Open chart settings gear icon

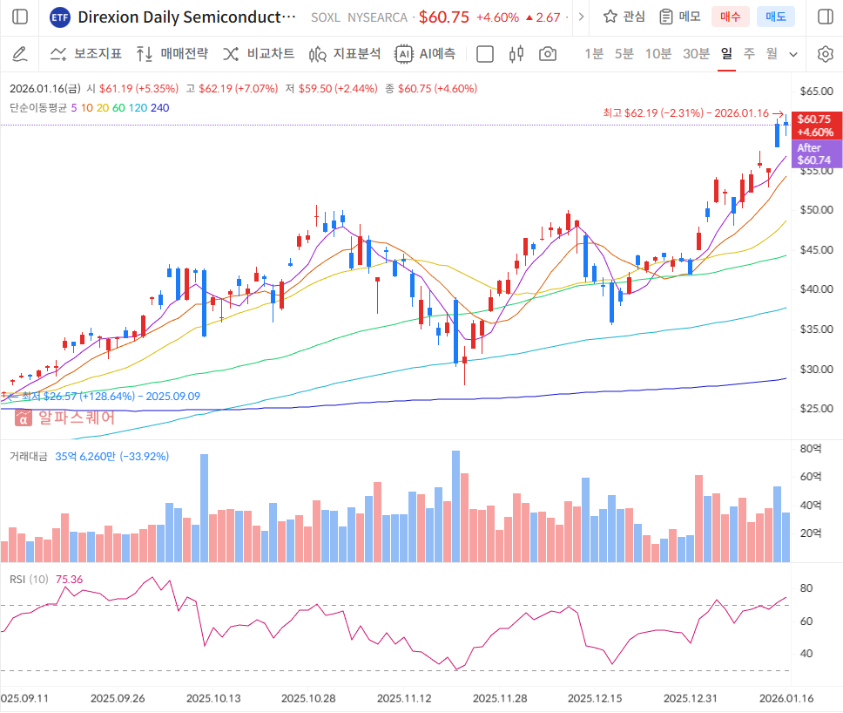825,54
